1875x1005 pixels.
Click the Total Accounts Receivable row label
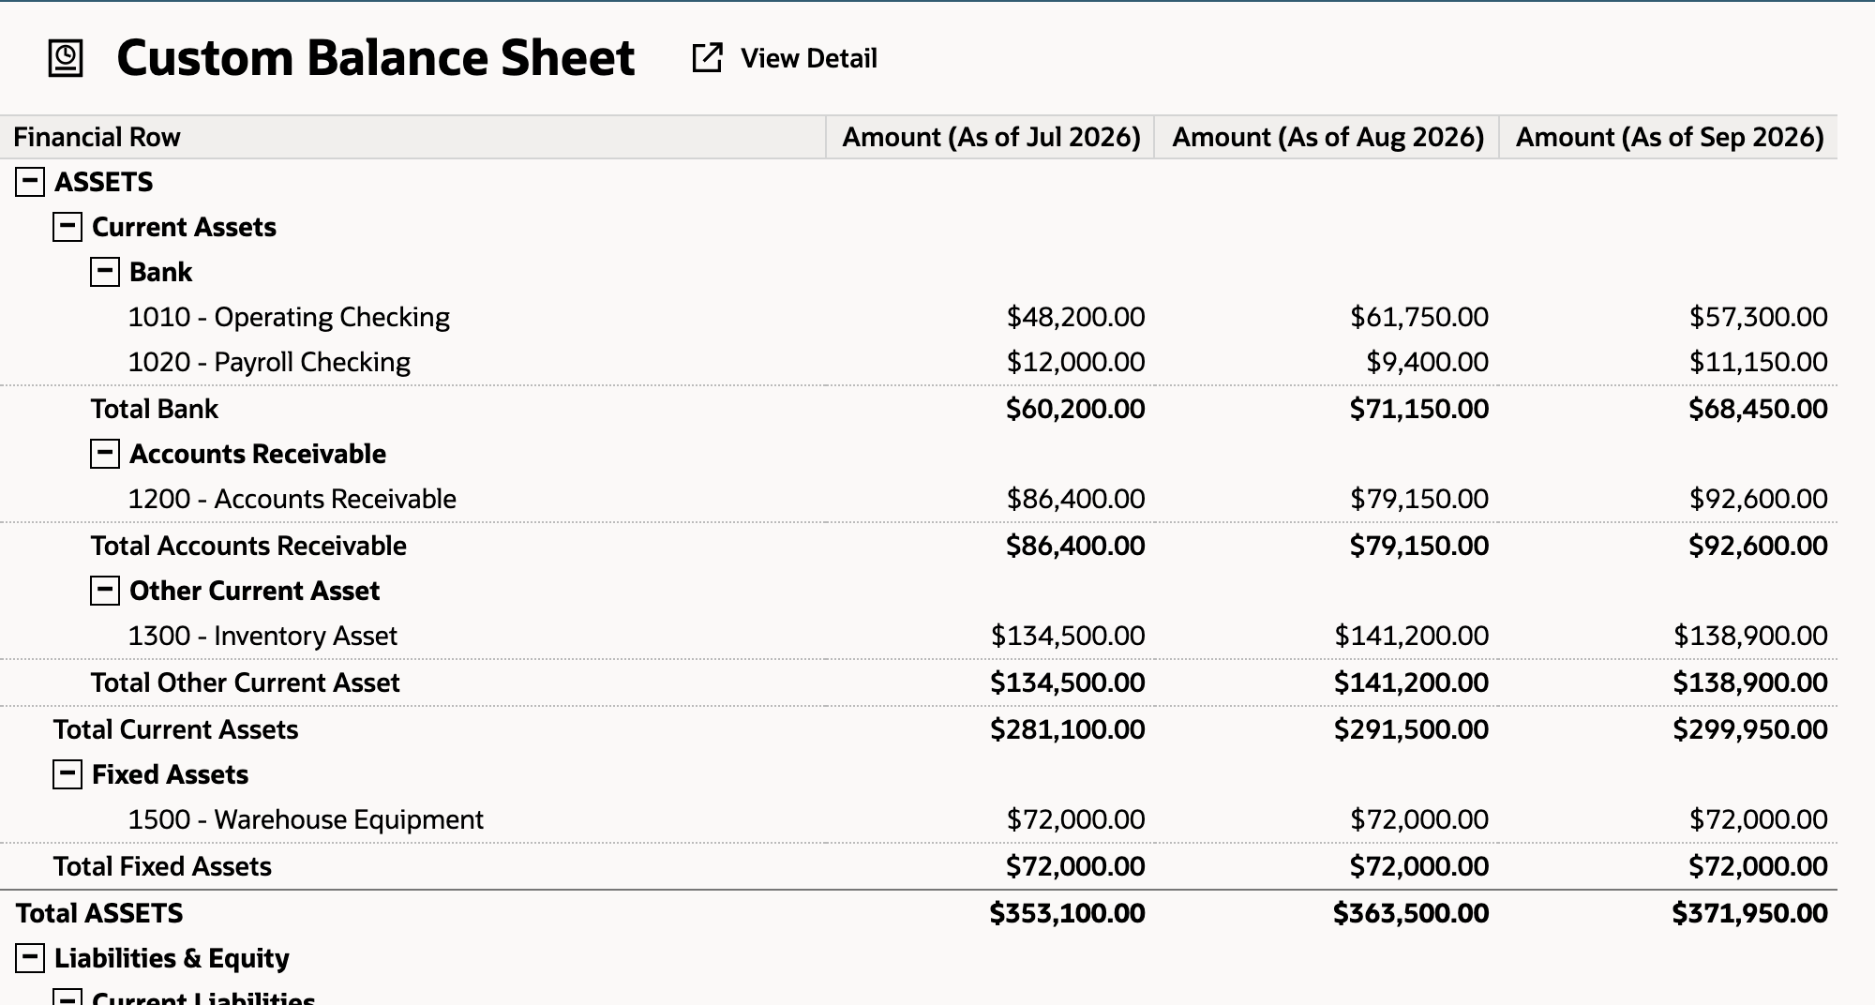pyautogui.click(x=248, y=546)
